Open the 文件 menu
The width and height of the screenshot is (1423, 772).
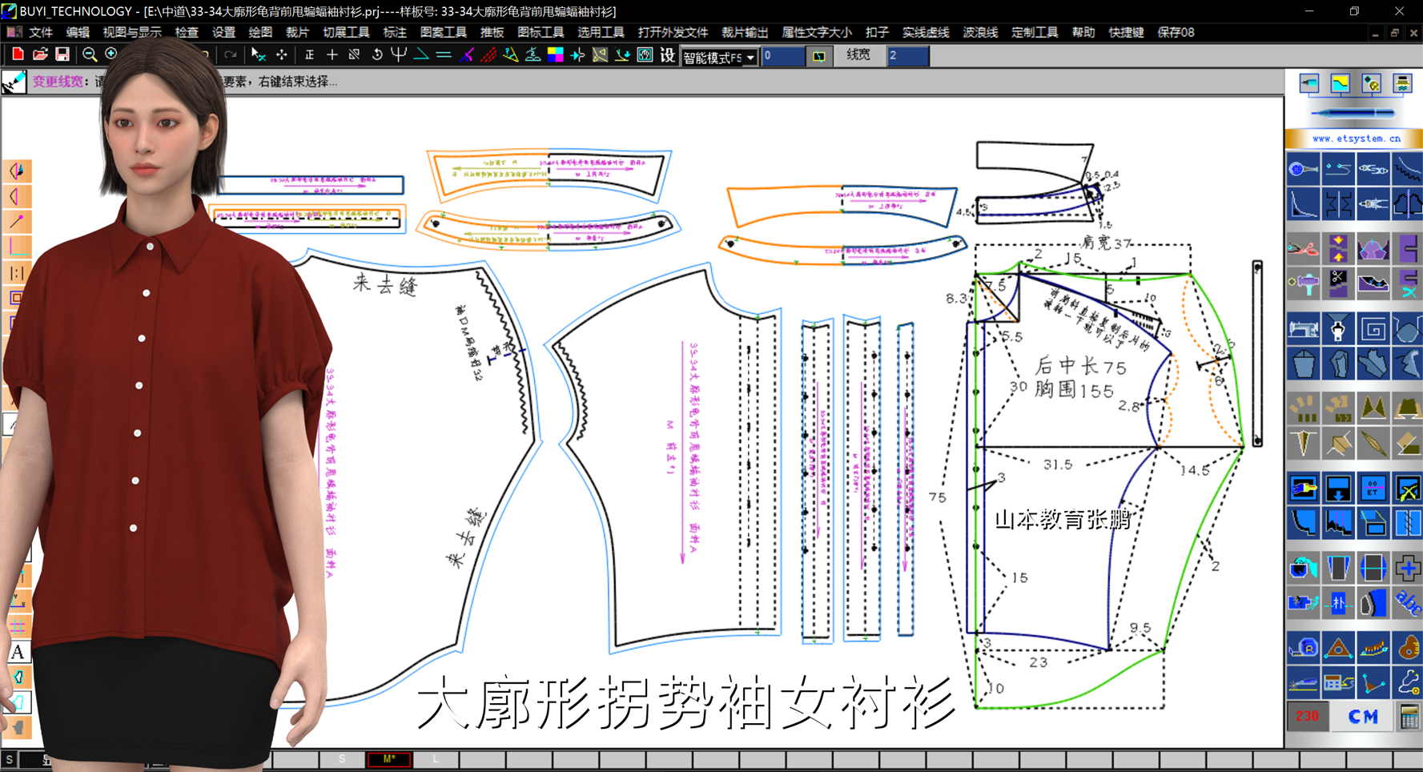40,32
